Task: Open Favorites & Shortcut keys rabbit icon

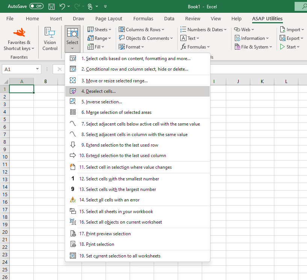Action: coord(19,33)
